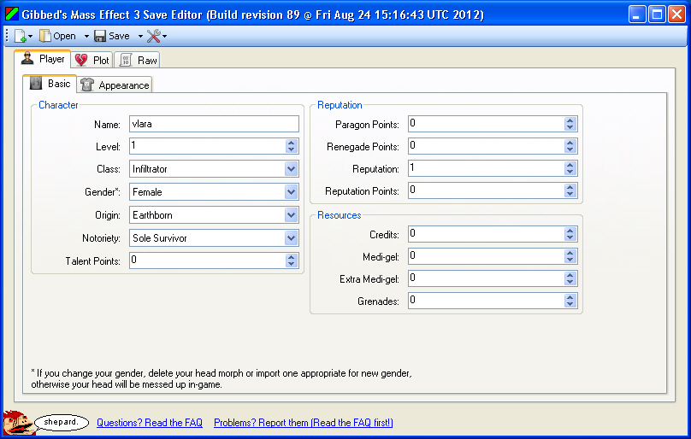Decrease Grenades with down arrow
691x439 pixels.
pos(570,304)
